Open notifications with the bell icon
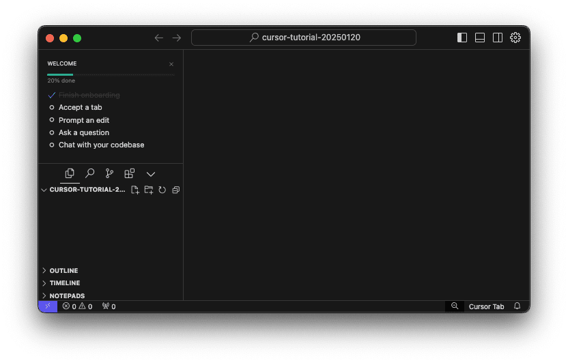Viewport: 568px width, 363px height. [517, 306]
